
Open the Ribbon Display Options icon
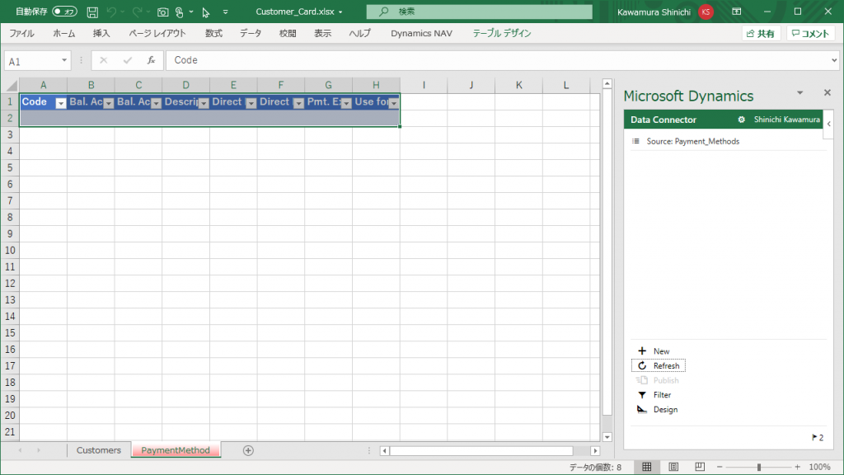click(x=737, y=12)
